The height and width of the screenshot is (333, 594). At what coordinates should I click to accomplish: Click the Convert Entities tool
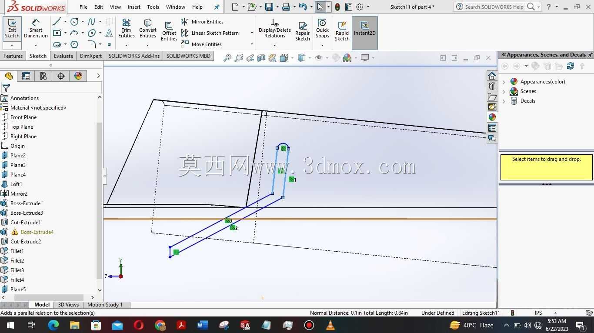click(x=148, y=29)
